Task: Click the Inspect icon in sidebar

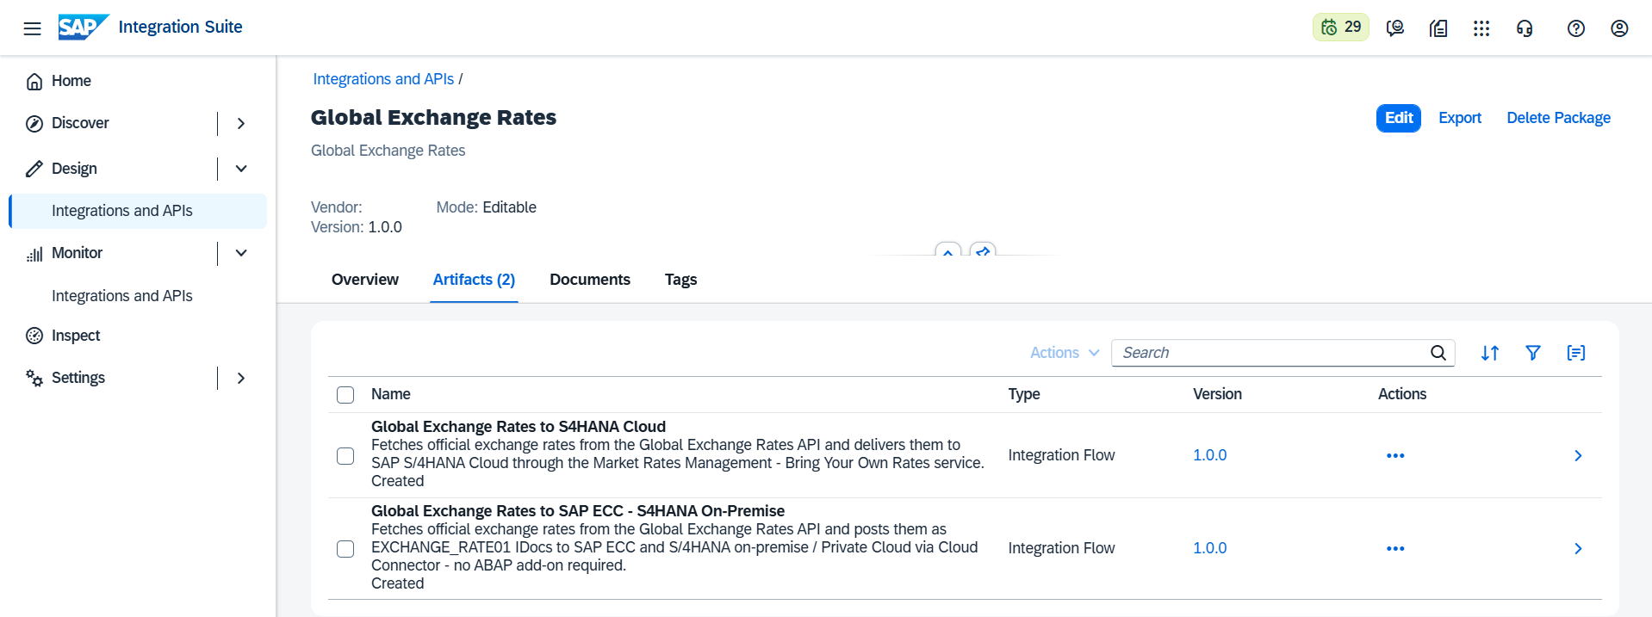Action: click(x=34, y=336)
